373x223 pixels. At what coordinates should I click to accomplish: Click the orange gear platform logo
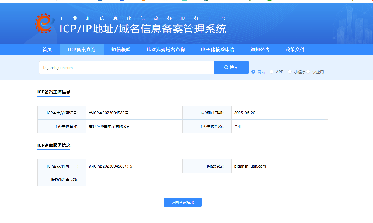43,24
